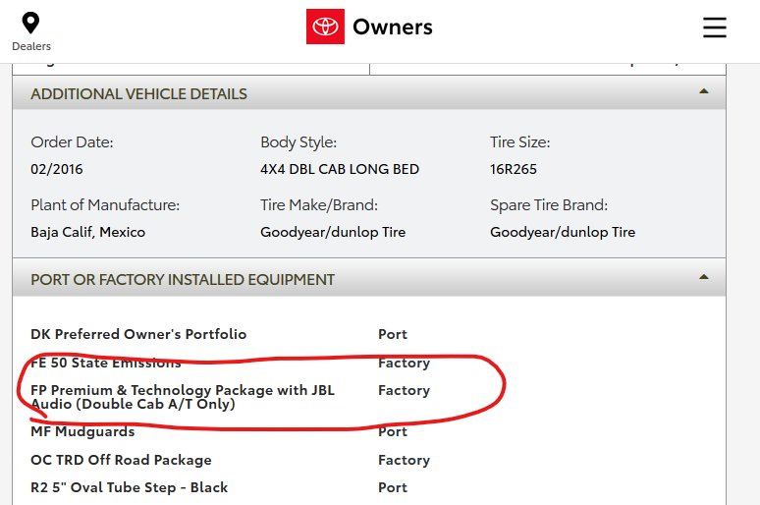Click the body style 4X4 DBL CAB LONG BED

[x=340, y=169]
